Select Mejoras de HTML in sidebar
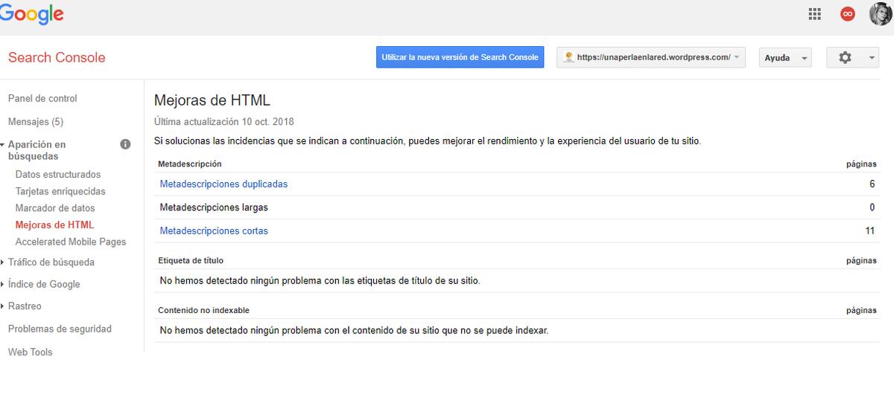Screen dimensions: 894x406 click(54, 225)
